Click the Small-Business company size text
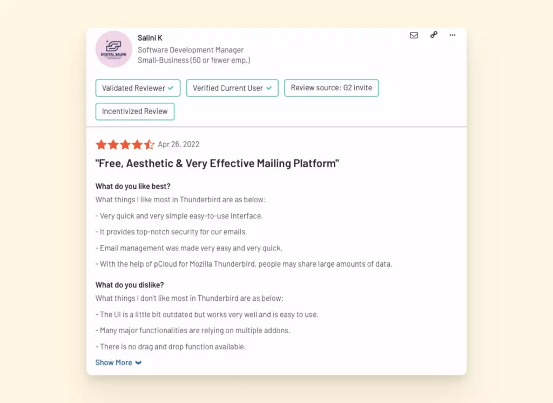 tap(194, 60)
